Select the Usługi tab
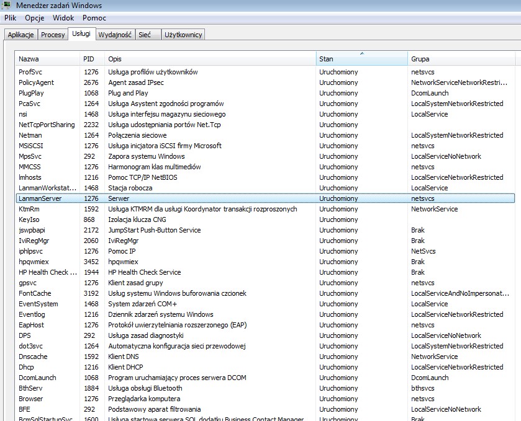Image resolution: width=521 pixels, height=421 pixels. [x=81, y=33]
